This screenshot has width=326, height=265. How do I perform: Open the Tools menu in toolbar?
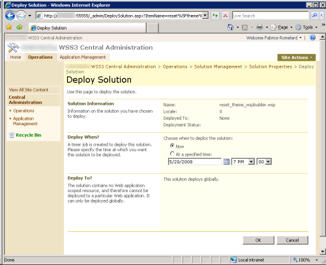point(306,27)
